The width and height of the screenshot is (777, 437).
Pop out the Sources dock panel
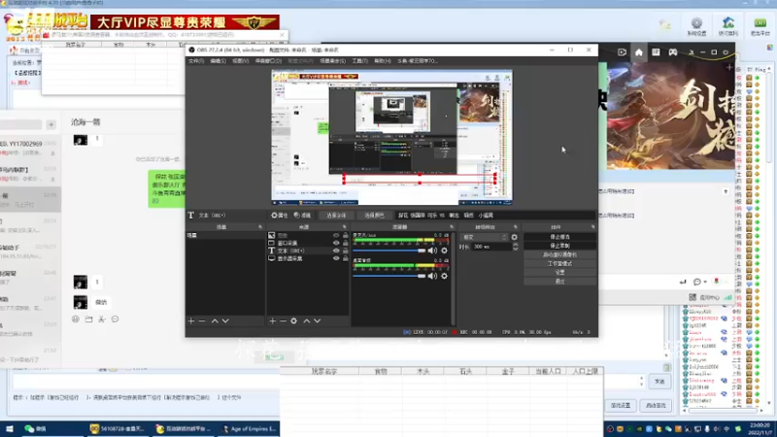(x=345, y=227)
